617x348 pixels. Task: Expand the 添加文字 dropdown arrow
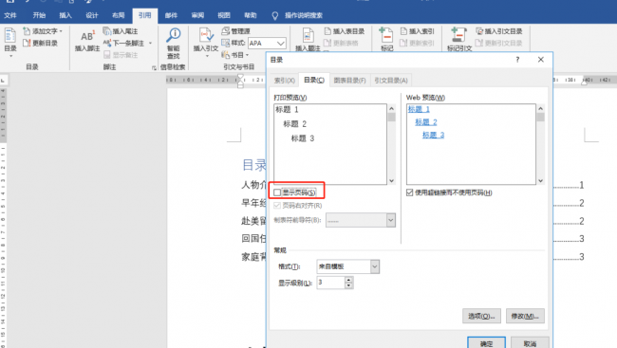pyautogui.click(x=61, y=31)
